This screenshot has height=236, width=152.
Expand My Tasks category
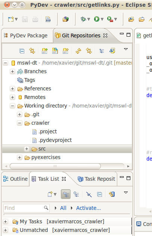[6, 222]
